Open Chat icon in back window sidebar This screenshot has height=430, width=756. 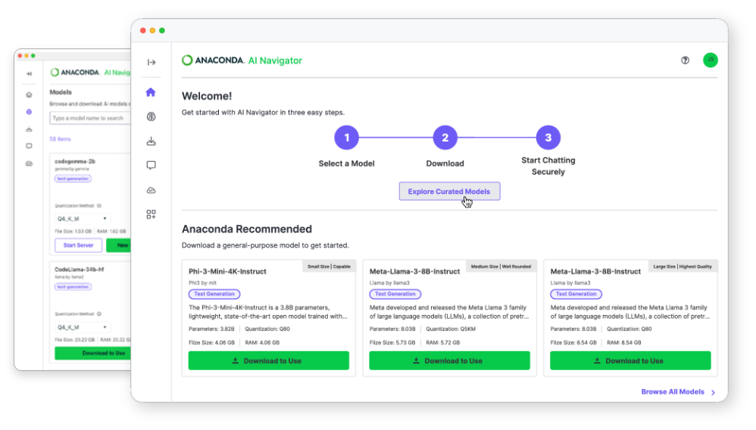tap(29, 146)
